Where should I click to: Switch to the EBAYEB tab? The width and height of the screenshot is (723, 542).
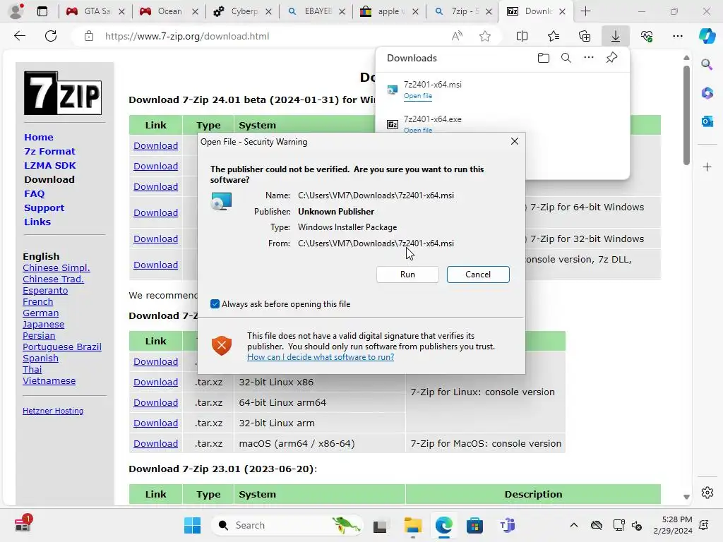click(x=316, y=11)
